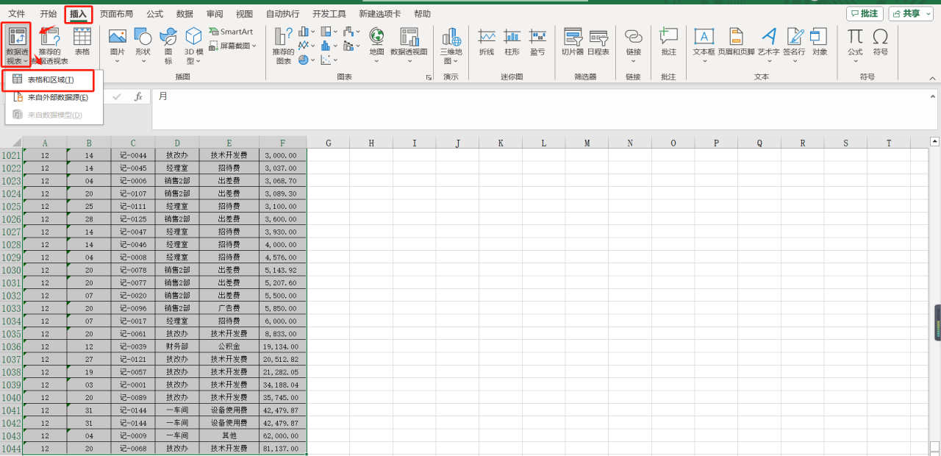941x456 pixels.
Task: Open the 帮助 (Help) tab
Action: [x=422, y=13]
